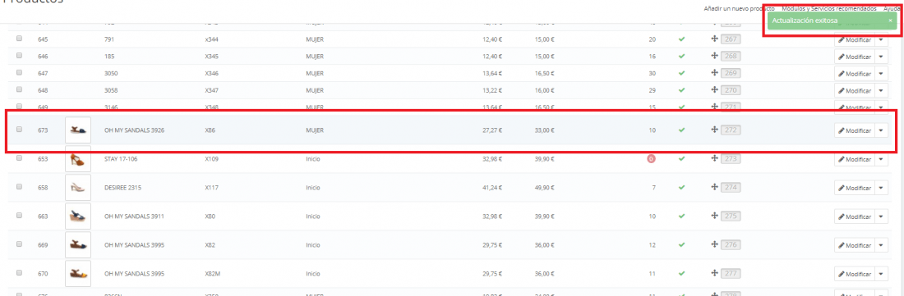Click Modificar button for STAY 17-106
The height and width of the screenshot is (296, 904).
tap(855, 159)
